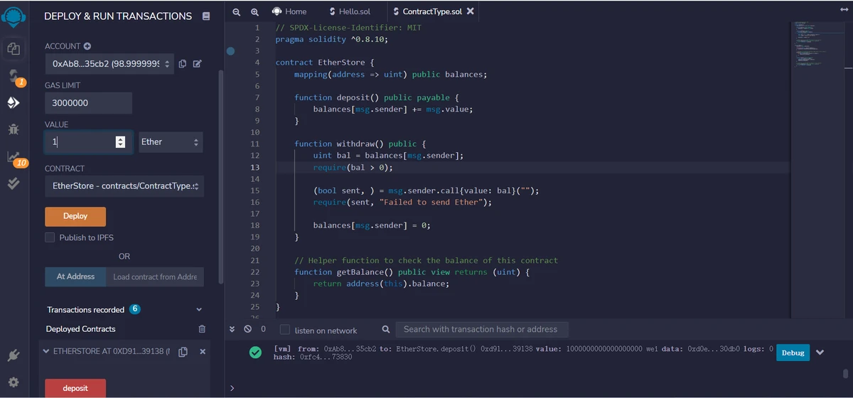Open the Debugger bug icon
Image resolution: width=853 pixels, height=398 pixels.
pos(14,129)
